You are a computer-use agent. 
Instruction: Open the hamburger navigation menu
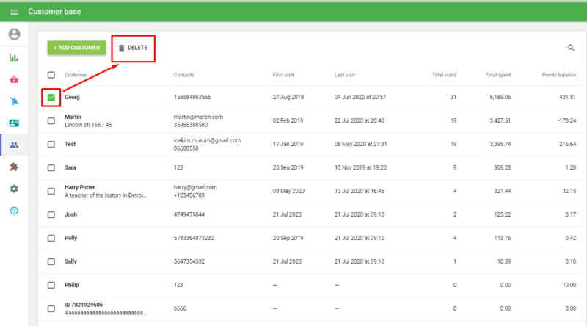(x=14, y=12)
